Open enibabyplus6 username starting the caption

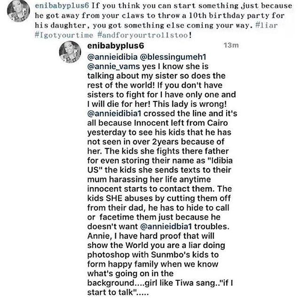(62, 6)
